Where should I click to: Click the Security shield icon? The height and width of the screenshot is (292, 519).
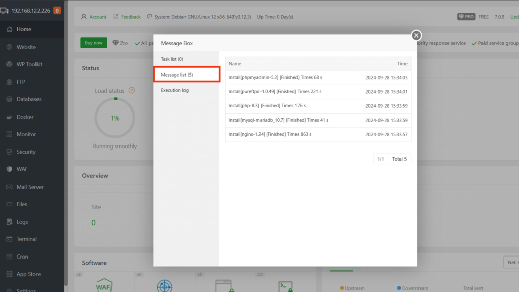click(x=9, y=152)
